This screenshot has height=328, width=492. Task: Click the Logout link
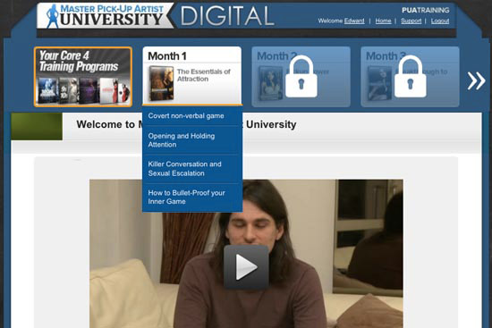[440, 21]
